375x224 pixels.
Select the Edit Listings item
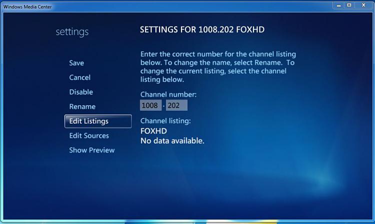pyautogui.click(x=98, y=121)
